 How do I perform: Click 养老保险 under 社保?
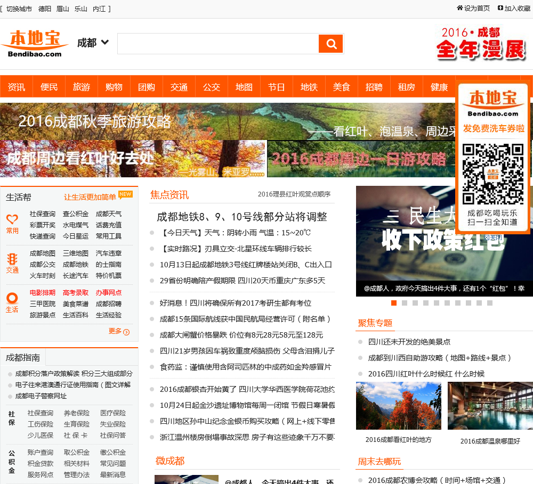click(76, 413)
